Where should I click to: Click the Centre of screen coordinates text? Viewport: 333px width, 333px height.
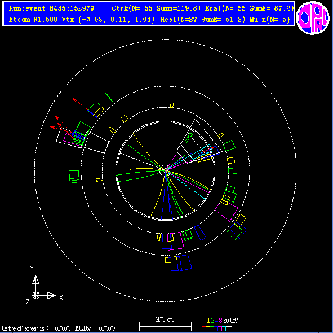coord(59,328)
